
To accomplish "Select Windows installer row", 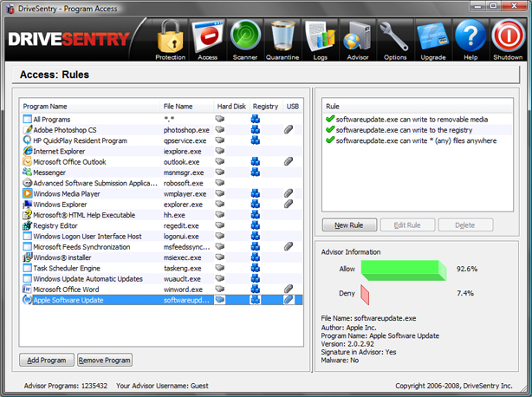I will pyautogui.click(x=161, y=257).
